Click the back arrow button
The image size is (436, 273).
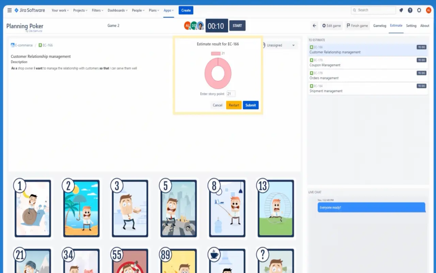tap(314, 26)
